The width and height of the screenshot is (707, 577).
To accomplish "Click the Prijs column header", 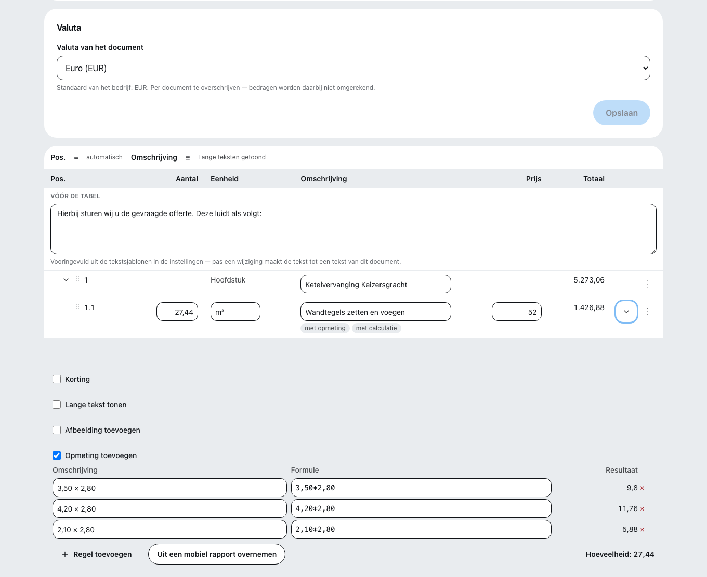I will click(x=533, y=179).
